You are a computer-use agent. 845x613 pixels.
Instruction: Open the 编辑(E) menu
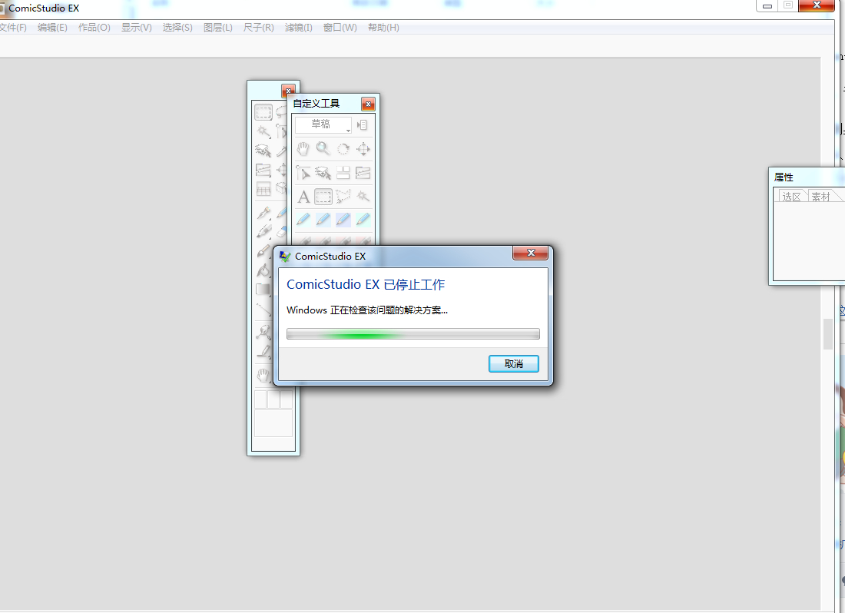click(x=52, y=28)
